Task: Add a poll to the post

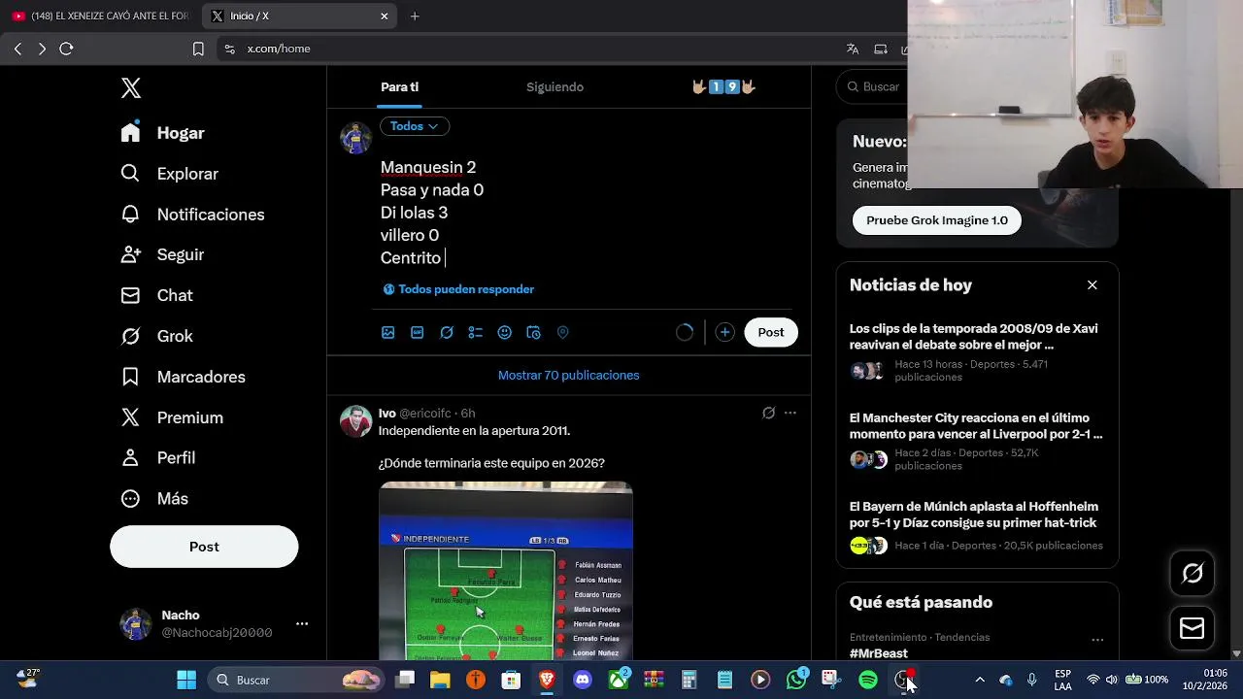Action: pos(476,332)
